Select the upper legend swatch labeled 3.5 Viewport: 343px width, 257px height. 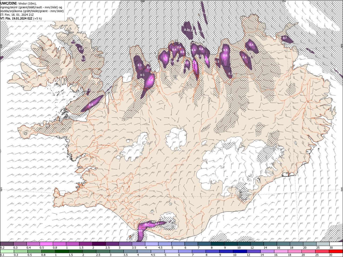[139, 244]
